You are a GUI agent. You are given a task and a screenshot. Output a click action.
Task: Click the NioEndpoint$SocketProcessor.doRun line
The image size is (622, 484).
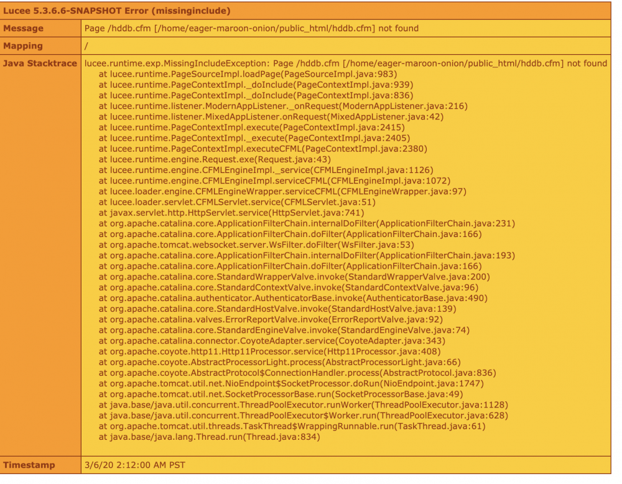291,384
